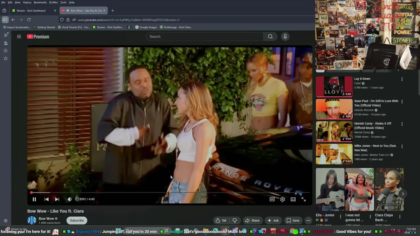420x236 pixels.
Task: Open the player settings gear
Action: 283,199
